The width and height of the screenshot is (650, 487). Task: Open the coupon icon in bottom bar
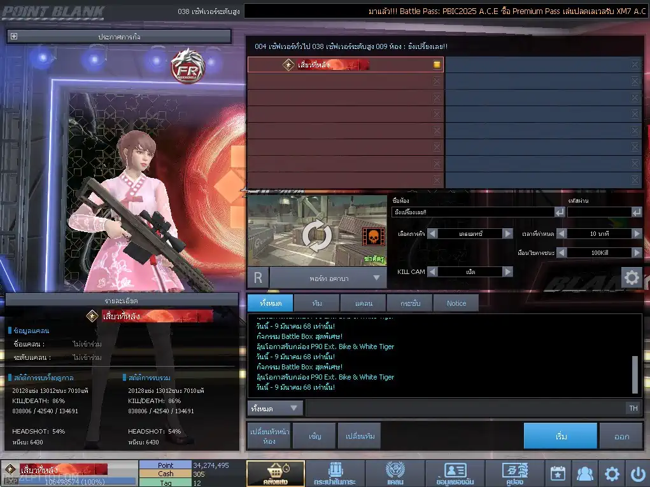pos(515,474)
